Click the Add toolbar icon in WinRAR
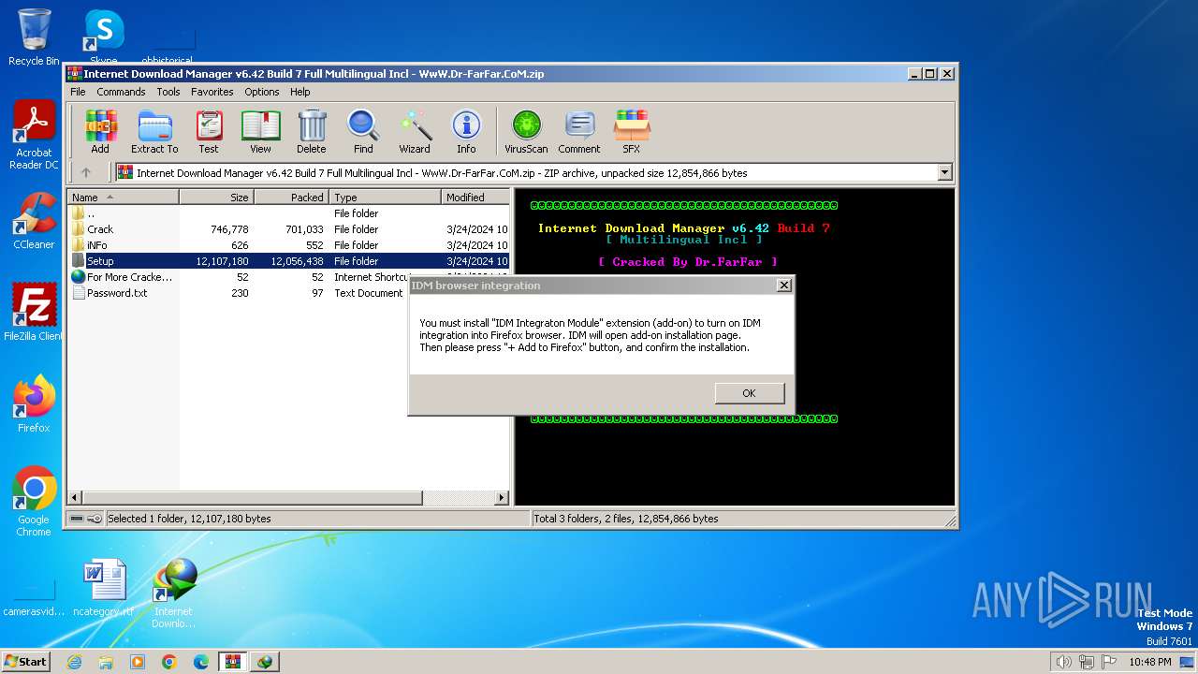Image resolution: width=1198 pixels, height=674 pixels. tap(100, 132)
